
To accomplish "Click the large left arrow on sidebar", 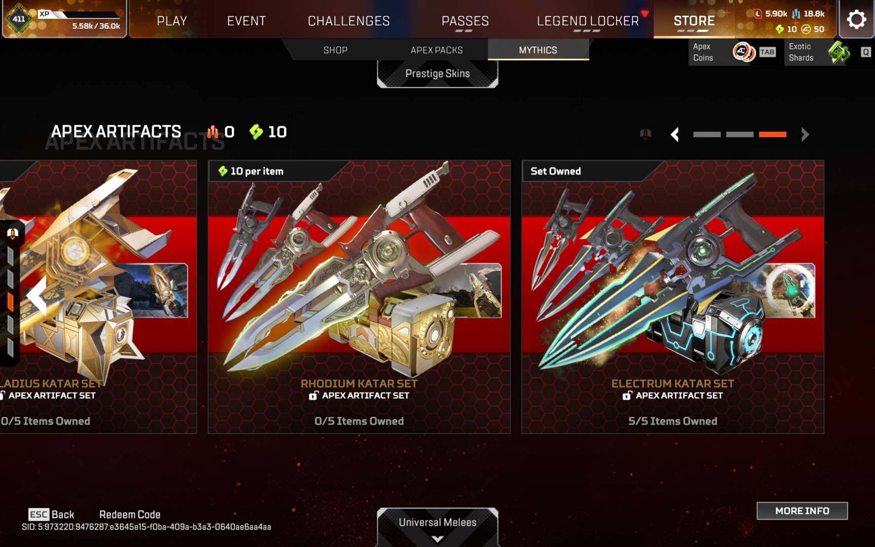I will [x=36, y=295].
